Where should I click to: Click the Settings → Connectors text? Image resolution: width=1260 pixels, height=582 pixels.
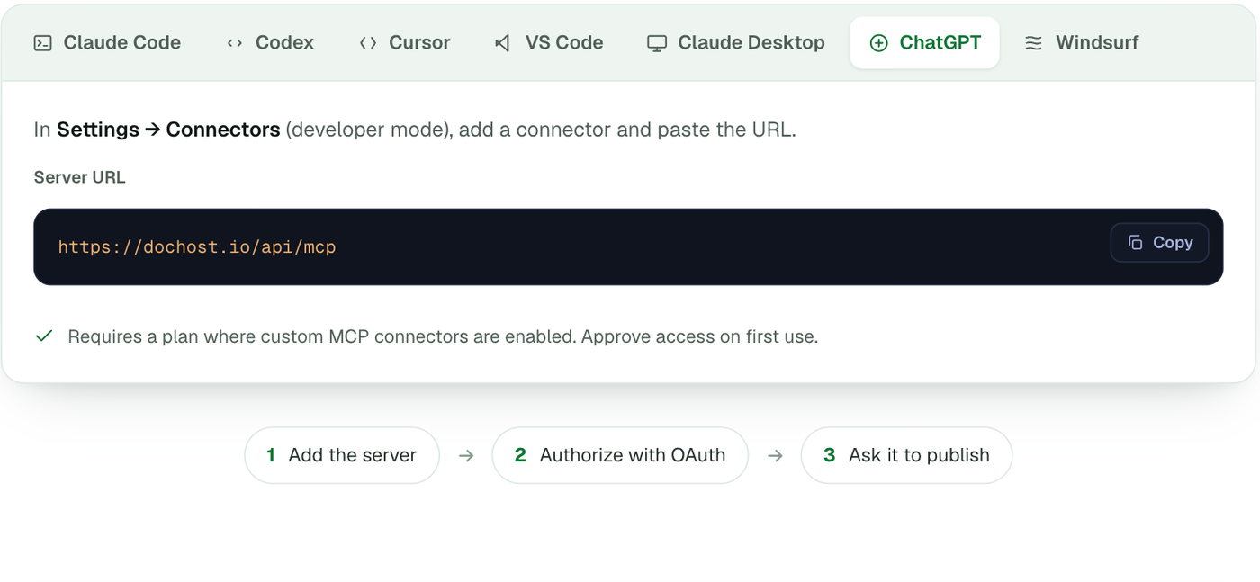(168, 130)
